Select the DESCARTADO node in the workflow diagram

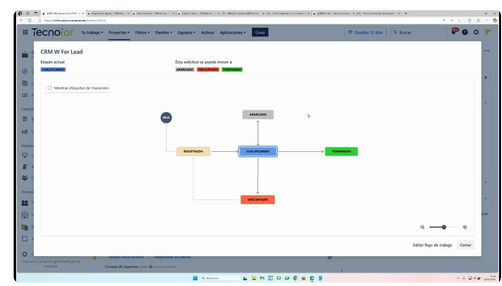(x=257, y=200)
